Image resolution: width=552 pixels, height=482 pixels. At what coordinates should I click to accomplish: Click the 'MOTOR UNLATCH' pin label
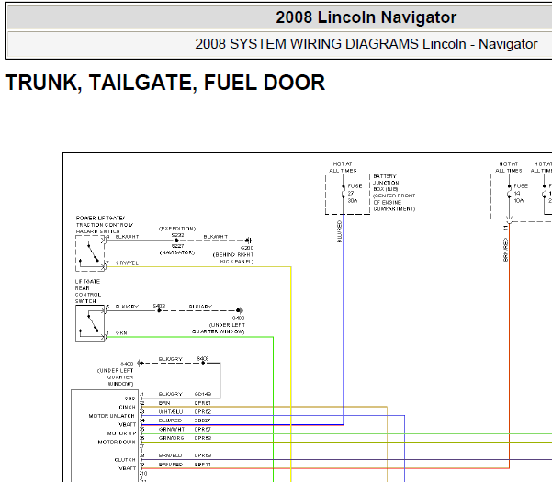(112, 416)
